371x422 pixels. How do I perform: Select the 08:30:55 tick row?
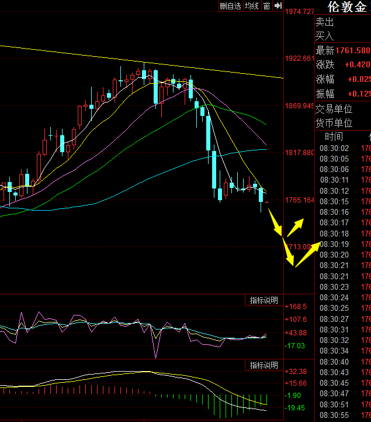[345, 415]
